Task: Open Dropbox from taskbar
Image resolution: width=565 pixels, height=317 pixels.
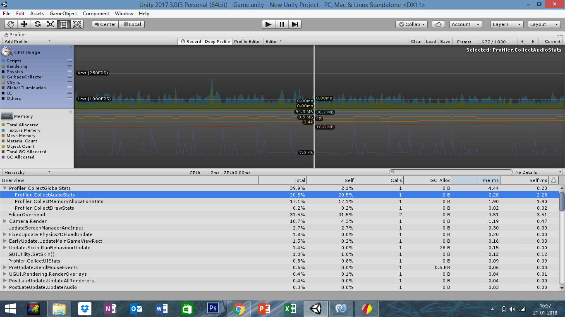Action: pyautogui.click(x=85, y=308)
